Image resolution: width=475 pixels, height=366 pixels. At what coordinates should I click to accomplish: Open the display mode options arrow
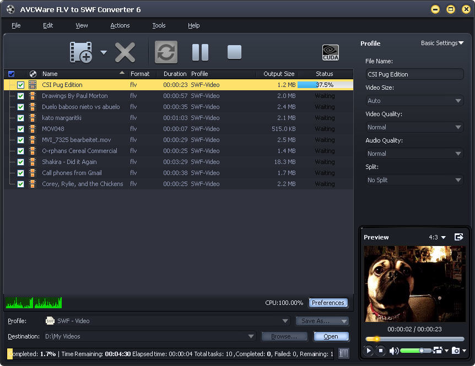446,351
